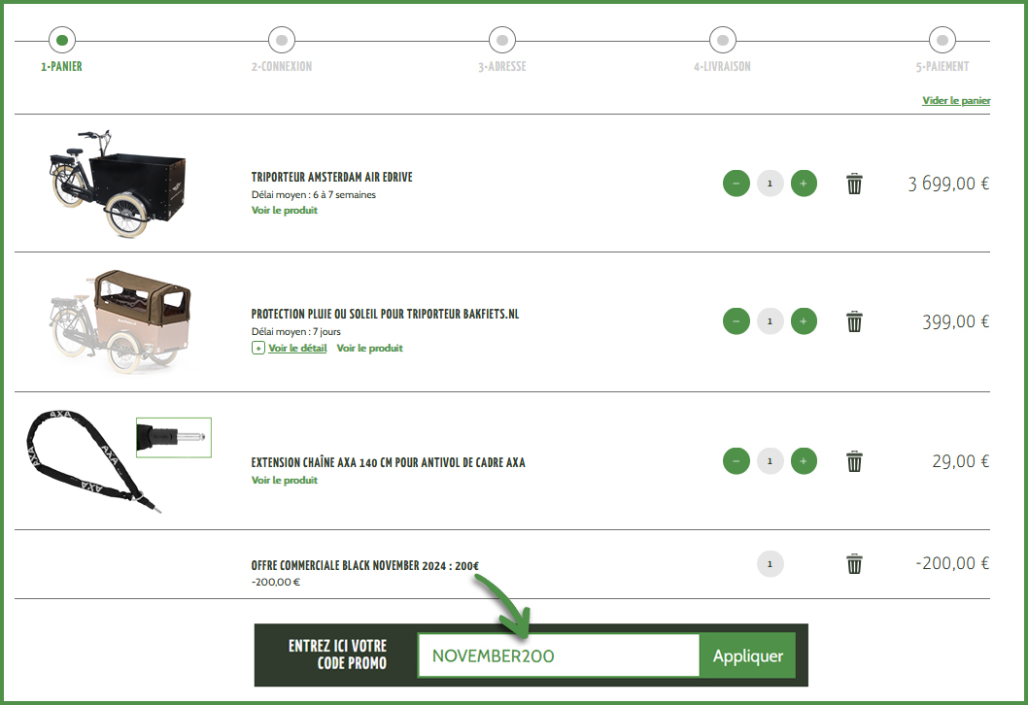Delete the Protection pluie ou soleil item

pos(854,320)
